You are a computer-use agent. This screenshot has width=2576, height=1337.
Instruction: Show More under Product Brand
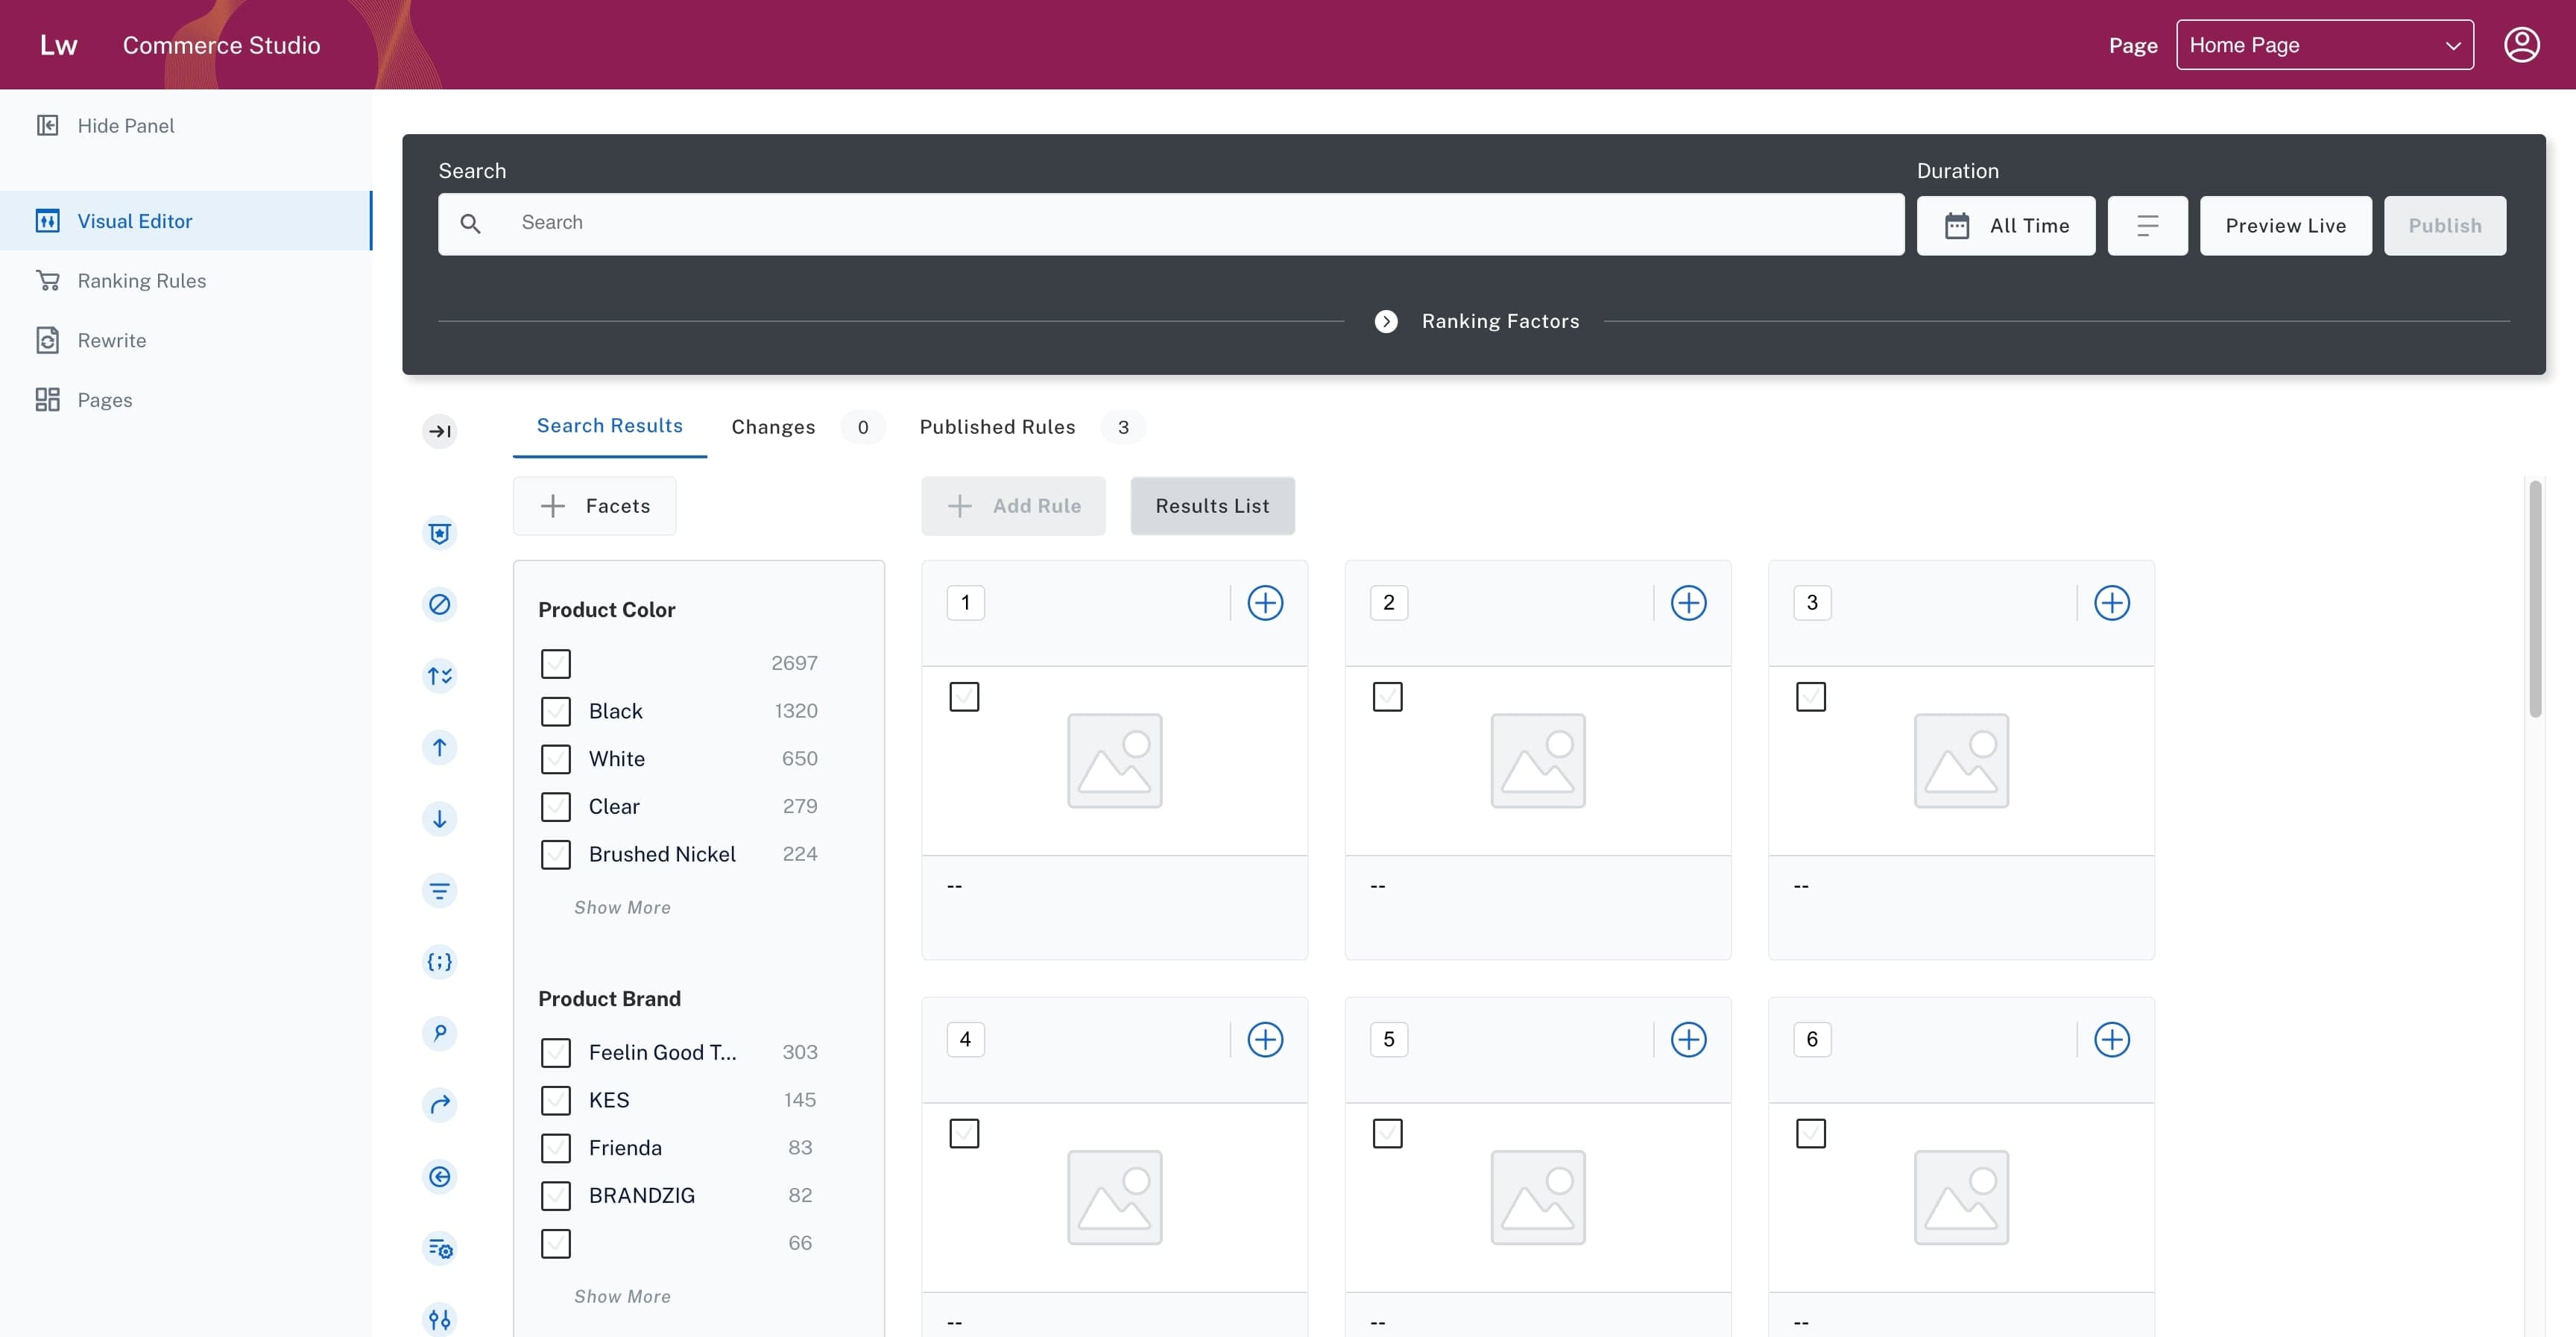(x=622, y=1297)
